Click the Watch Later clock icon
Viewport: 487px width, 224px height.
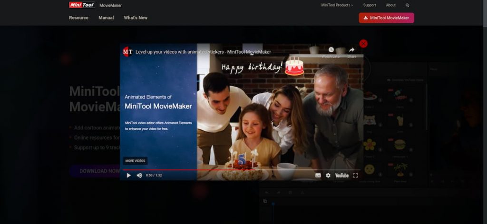coord(331,50)
